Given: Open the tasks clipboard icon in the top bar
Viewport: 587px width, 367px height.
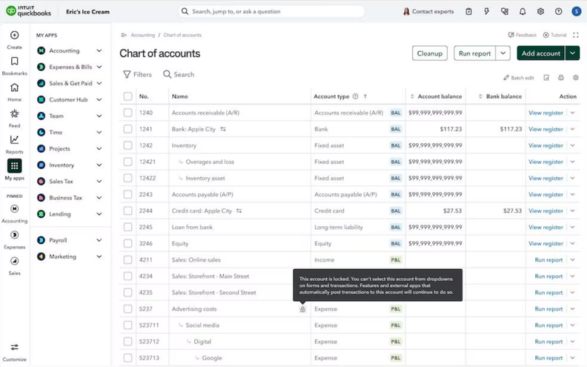Looking at the screenshot, I should (x=468, y=12).
